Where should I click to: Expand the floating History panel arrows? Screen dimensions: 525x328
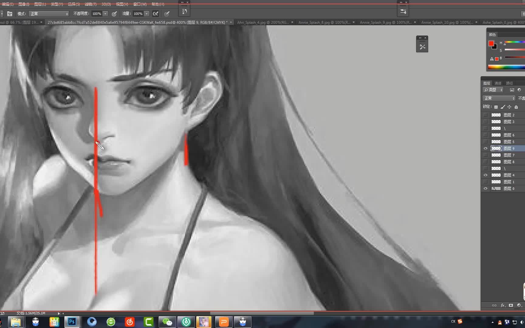(x=182, y=2)
